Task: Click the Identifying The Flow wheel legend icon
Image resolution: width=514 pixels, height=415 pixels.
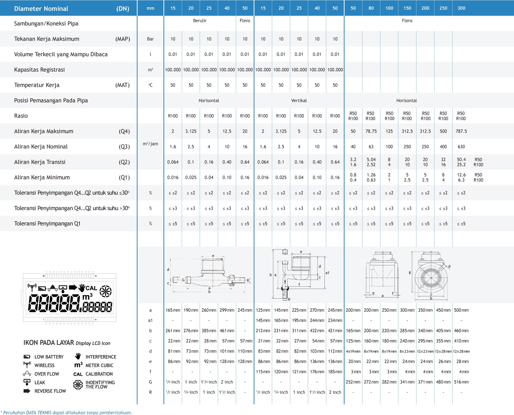Action: coord(78,385)
